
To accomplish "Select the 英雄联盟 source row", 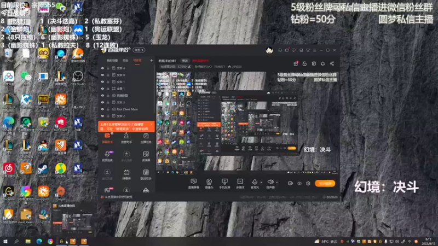I will [x=126, y=95].
